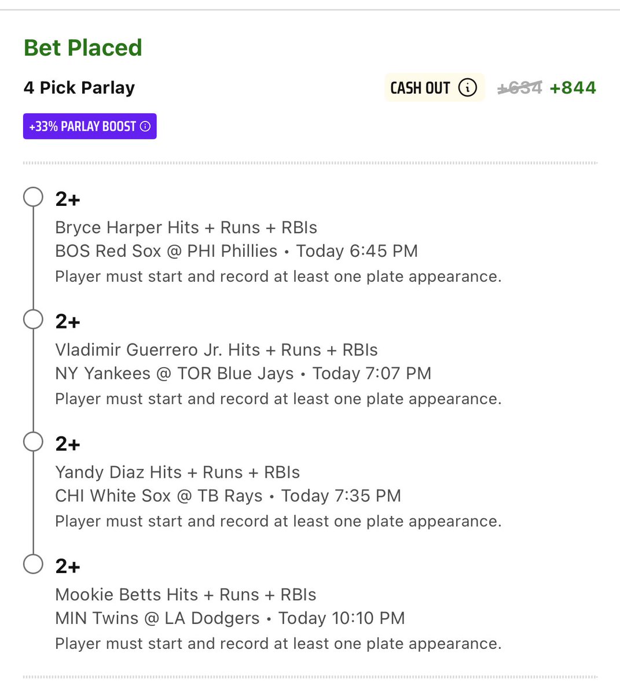Screen dimensions: 620x694
Task: Click the 4 Pick Parlay title
Action: coord(79,87)
